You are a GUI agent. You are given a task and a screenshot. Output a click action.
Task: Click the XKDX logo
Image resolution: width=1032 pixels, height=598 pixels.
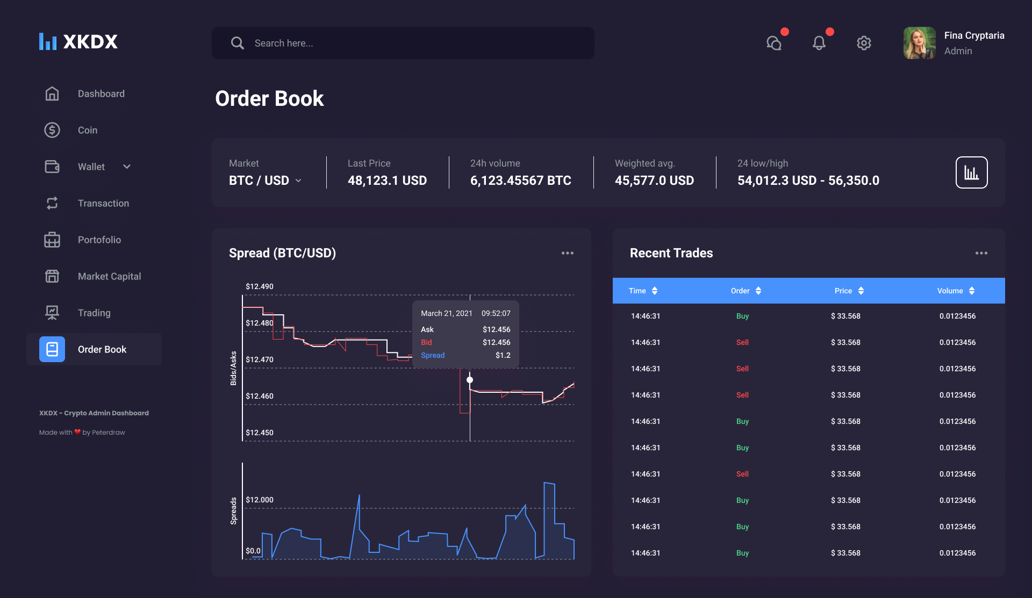(78, 41)
